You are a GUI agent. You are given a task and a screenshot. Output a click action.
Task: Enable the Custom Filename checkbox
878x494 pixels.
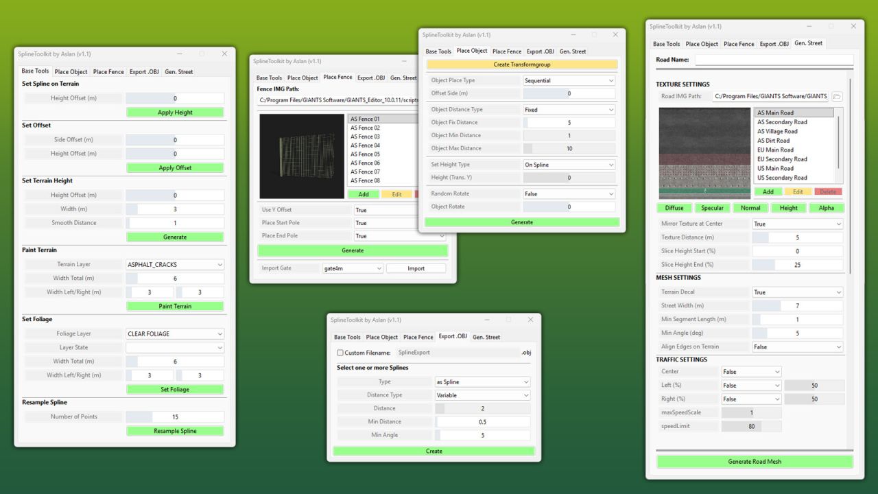340,352
